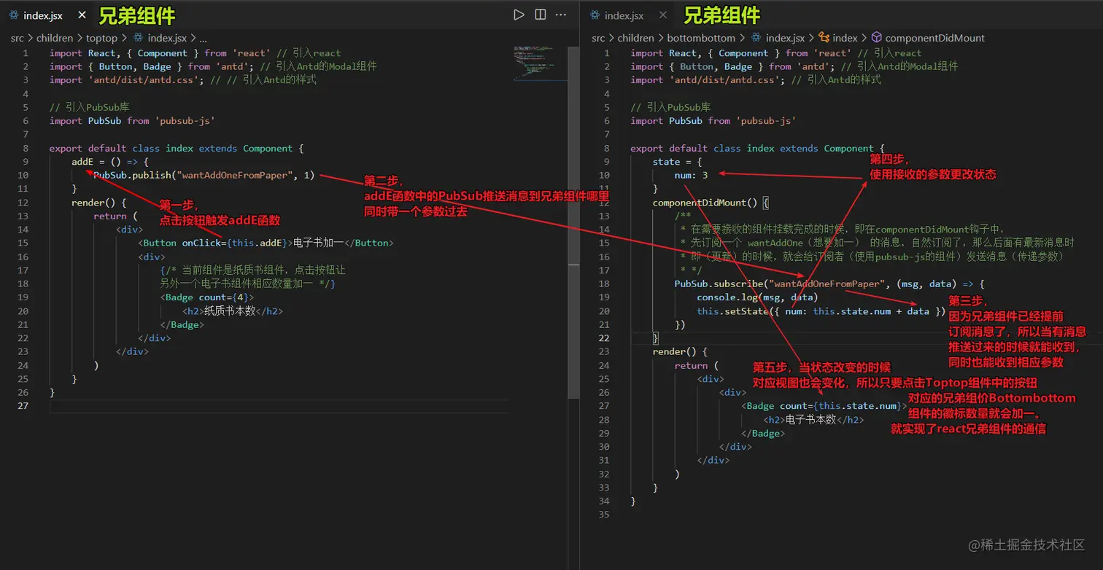Viewport: 1103px width, 570px height.
Task: Open the children breadcrumb in the left editor
Action: click(x=55, y=38)
